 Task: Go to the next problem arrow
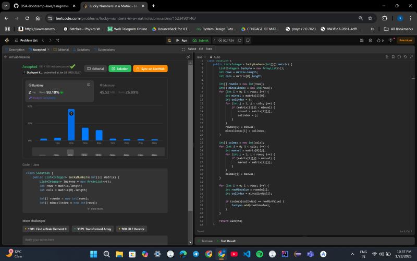pos(50,40)
